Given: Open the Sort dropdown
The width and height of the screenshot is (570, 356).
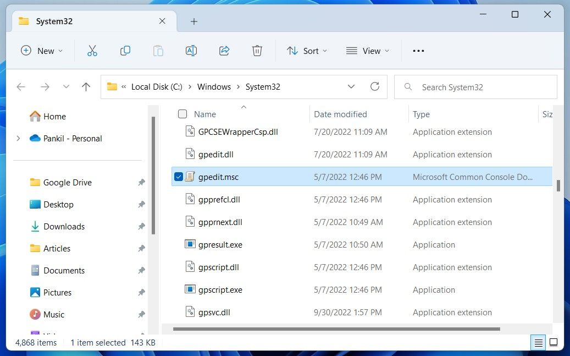Looking at the screenshot, I should coord(307,51).
